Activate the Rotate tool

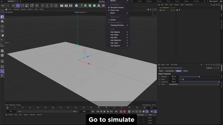[x=22, y=6]
